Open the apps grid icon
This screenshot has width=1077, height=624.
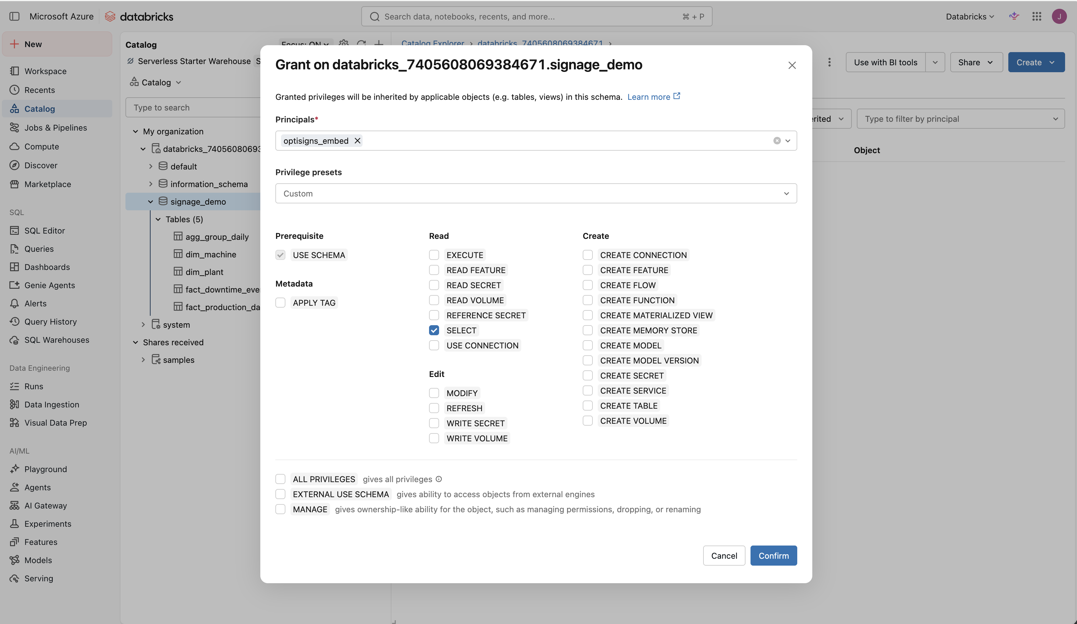tap(1037, 16)
